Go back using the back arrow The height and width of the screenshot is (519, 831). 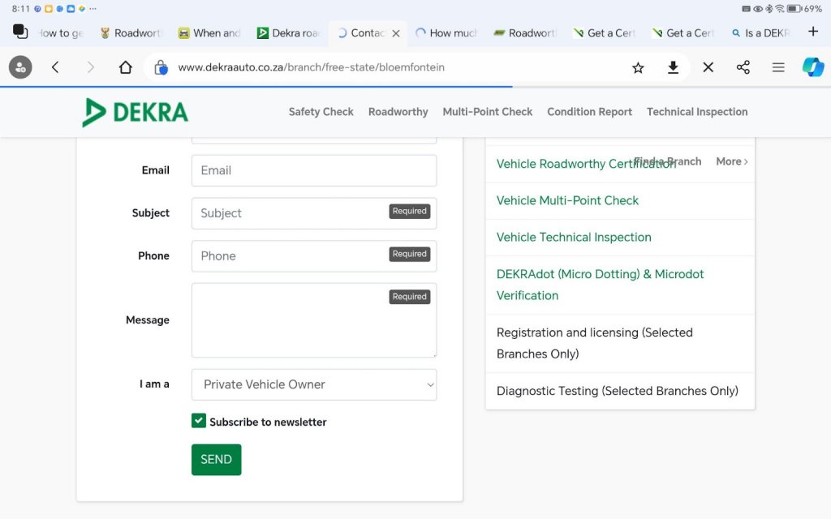pyautogui.click(x=55, y=67)
